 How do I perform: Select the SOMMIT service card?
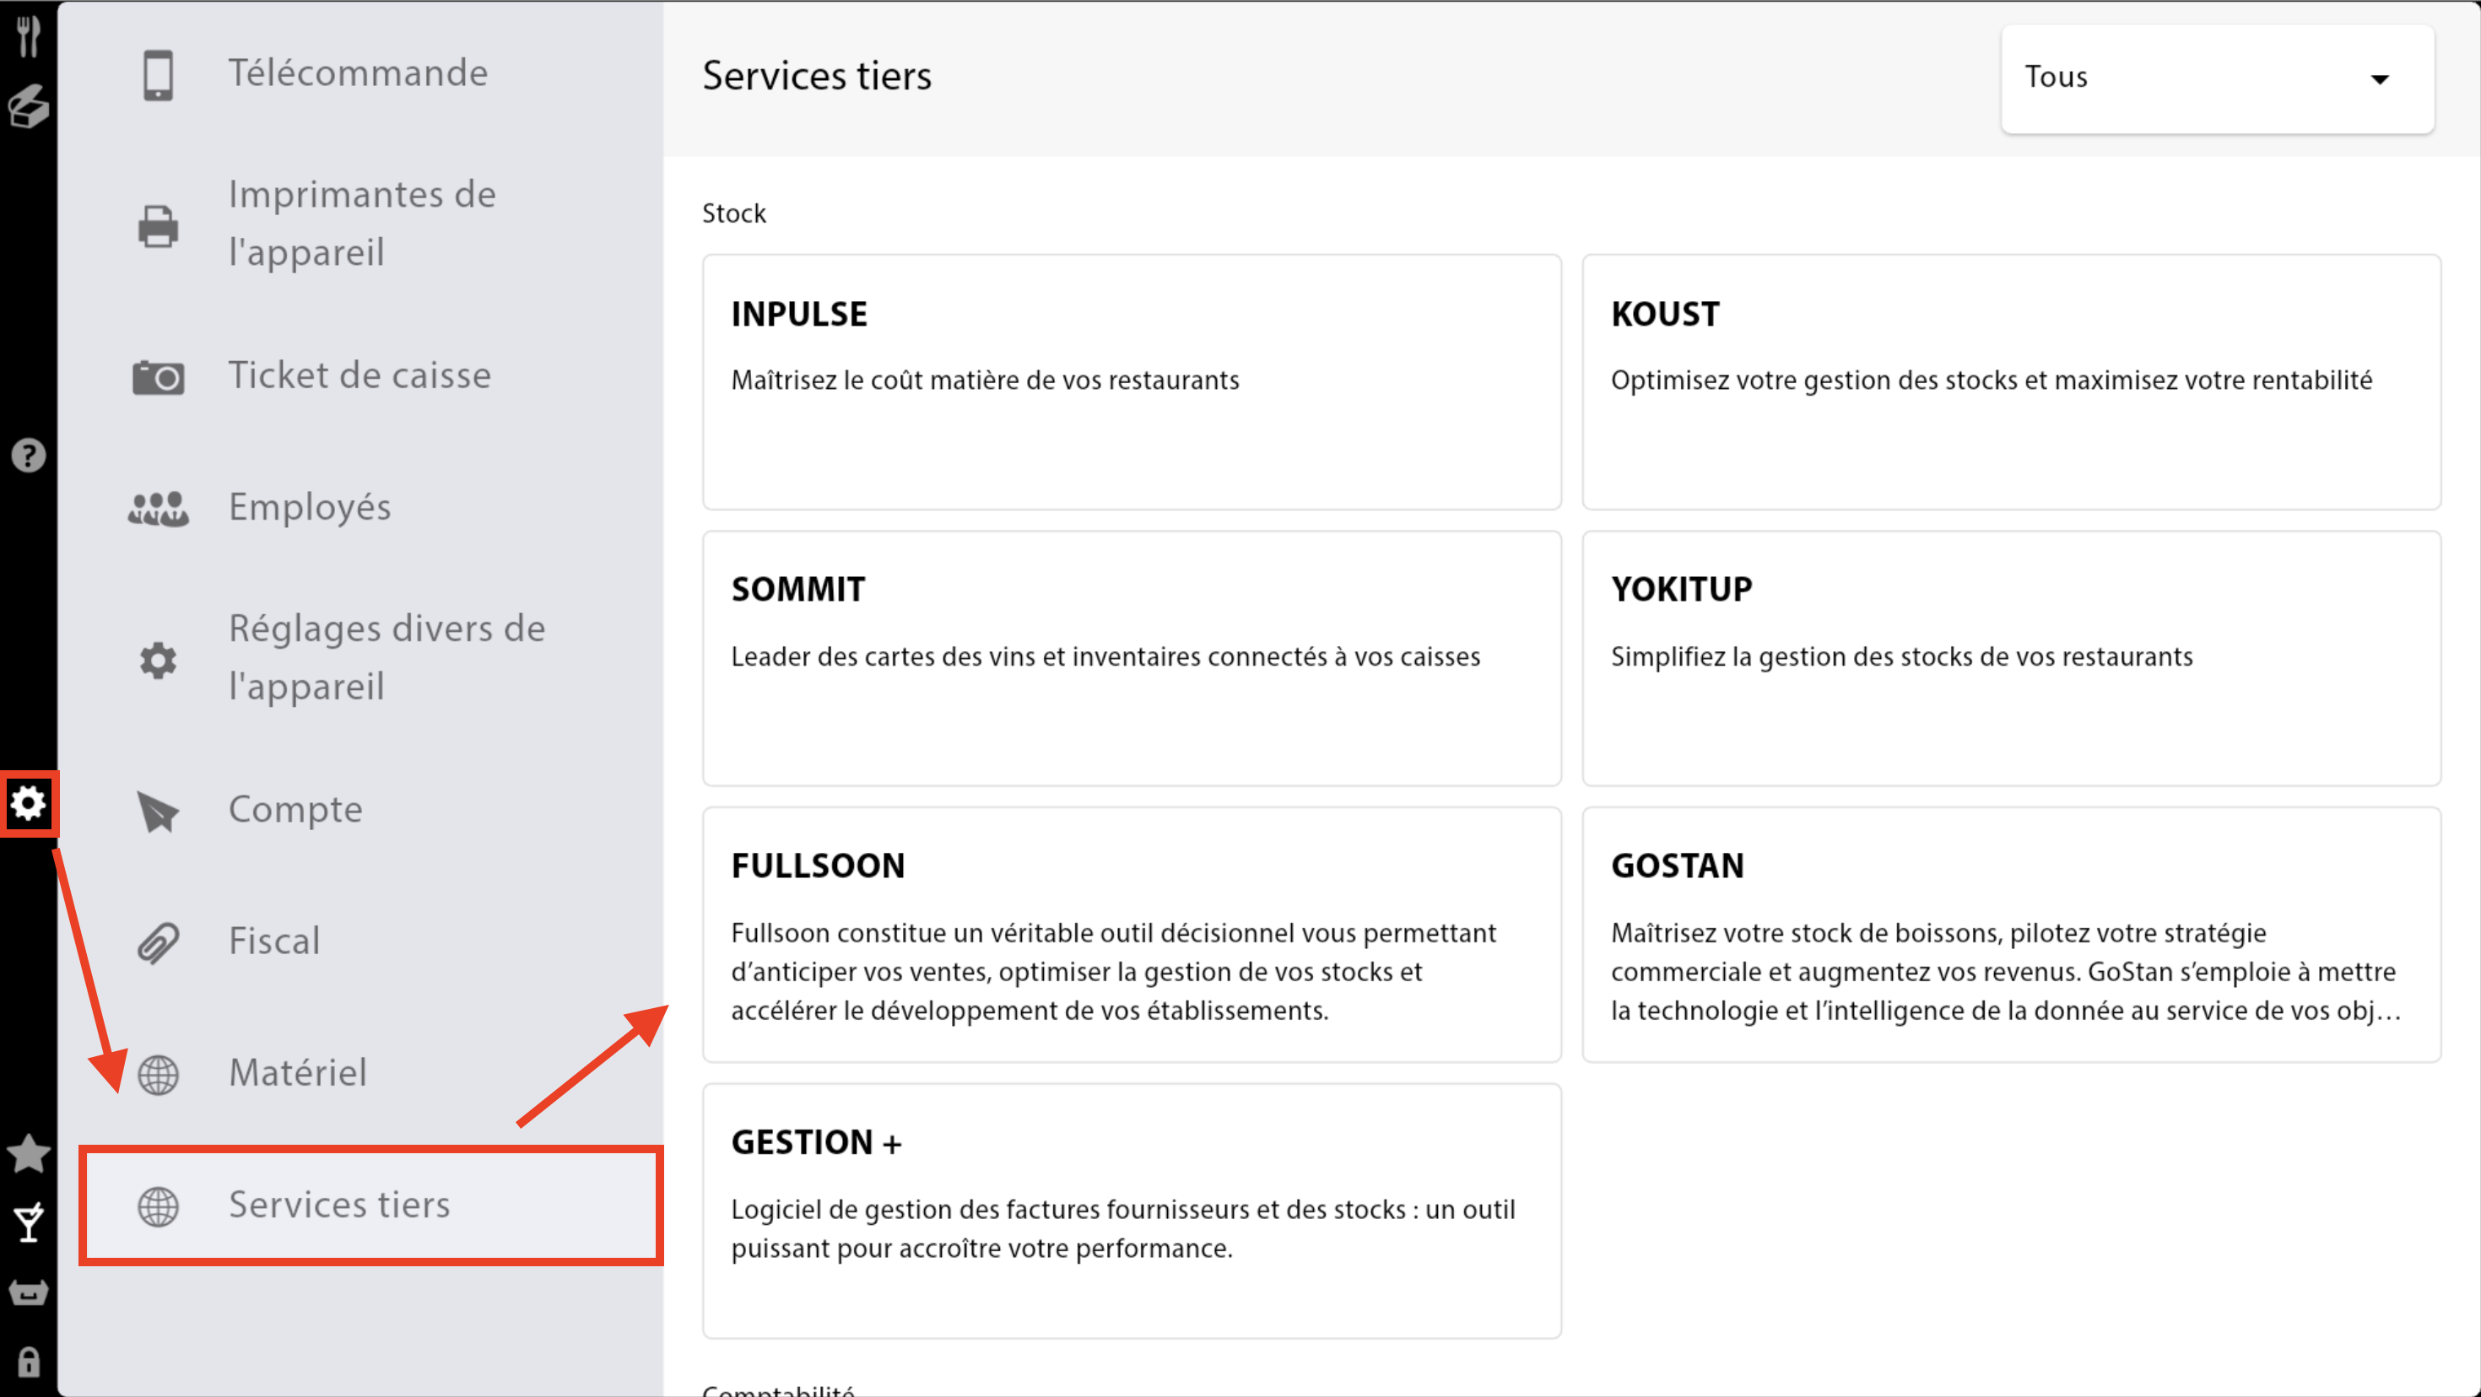coord(1131,657)
